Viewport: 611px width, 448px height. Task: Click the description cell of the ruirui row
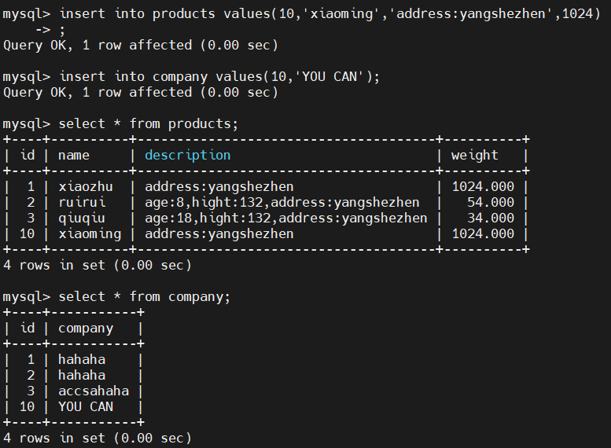[x=282, y=203]
